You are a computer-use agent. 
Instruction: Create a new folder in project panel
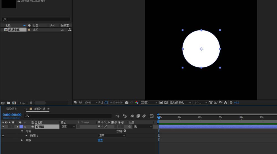pos(9,103)
